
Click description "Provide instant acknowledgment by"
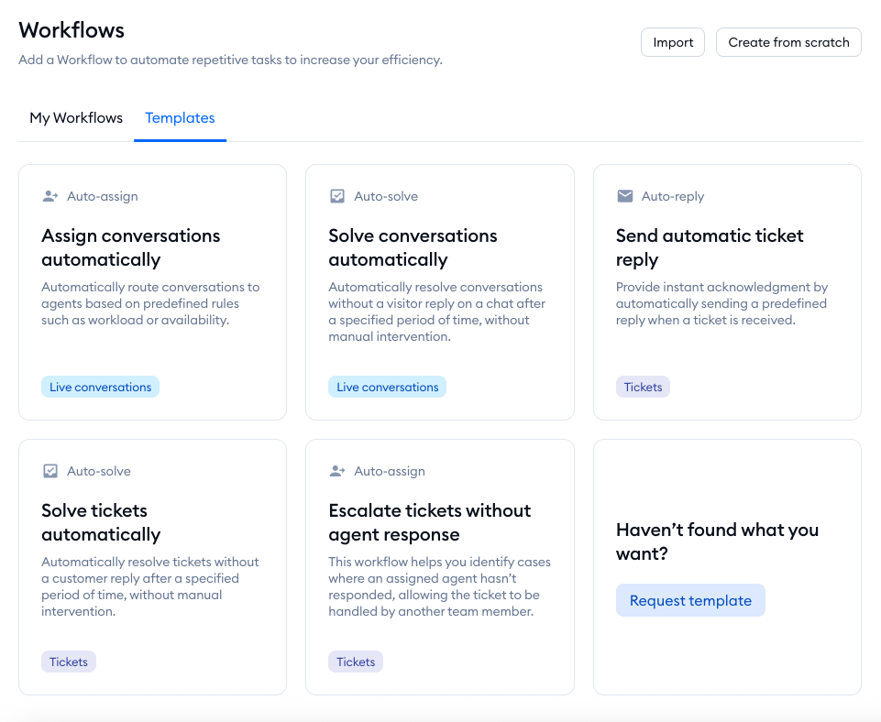722,303
